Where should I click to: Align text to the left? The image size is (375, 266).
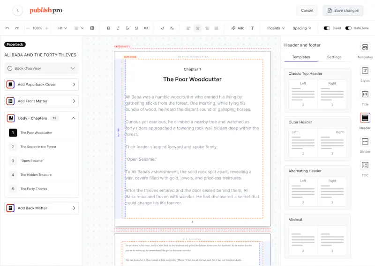(x=188, y=28)
